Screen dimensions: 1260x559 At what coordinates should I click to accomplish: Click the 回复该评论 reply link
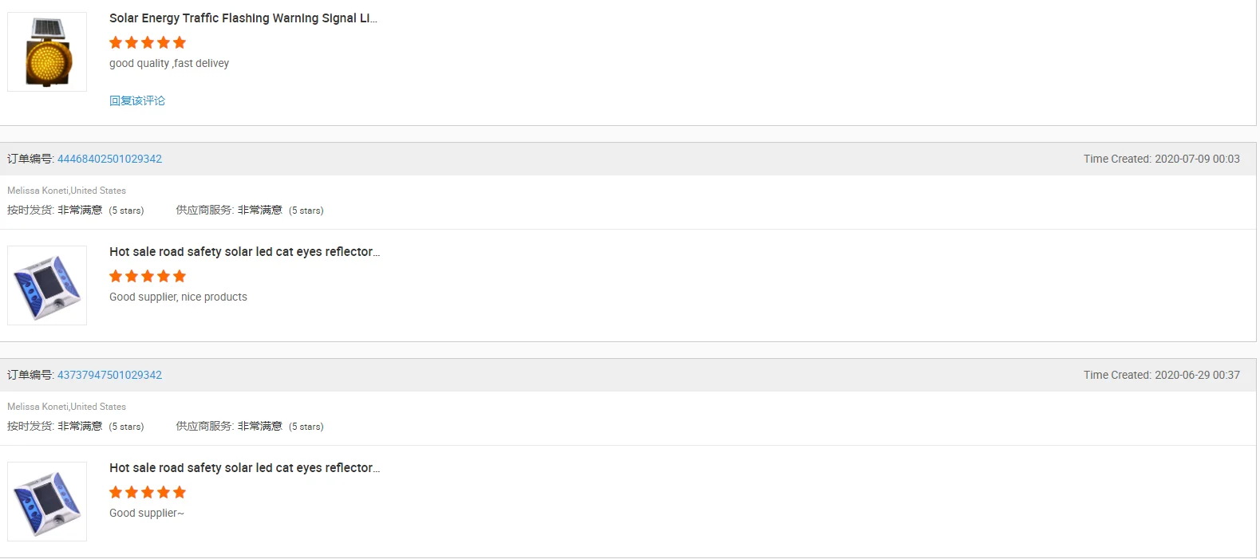pyautogui.click(x=137, y=100)
